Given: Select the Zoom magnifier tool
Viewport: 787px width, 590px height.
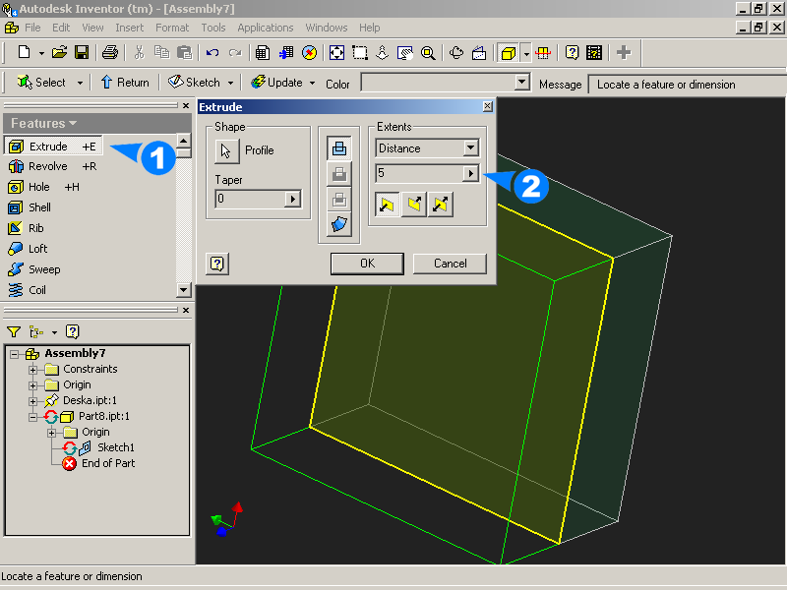Looking at the screenshot, I should tap(428, 52).
